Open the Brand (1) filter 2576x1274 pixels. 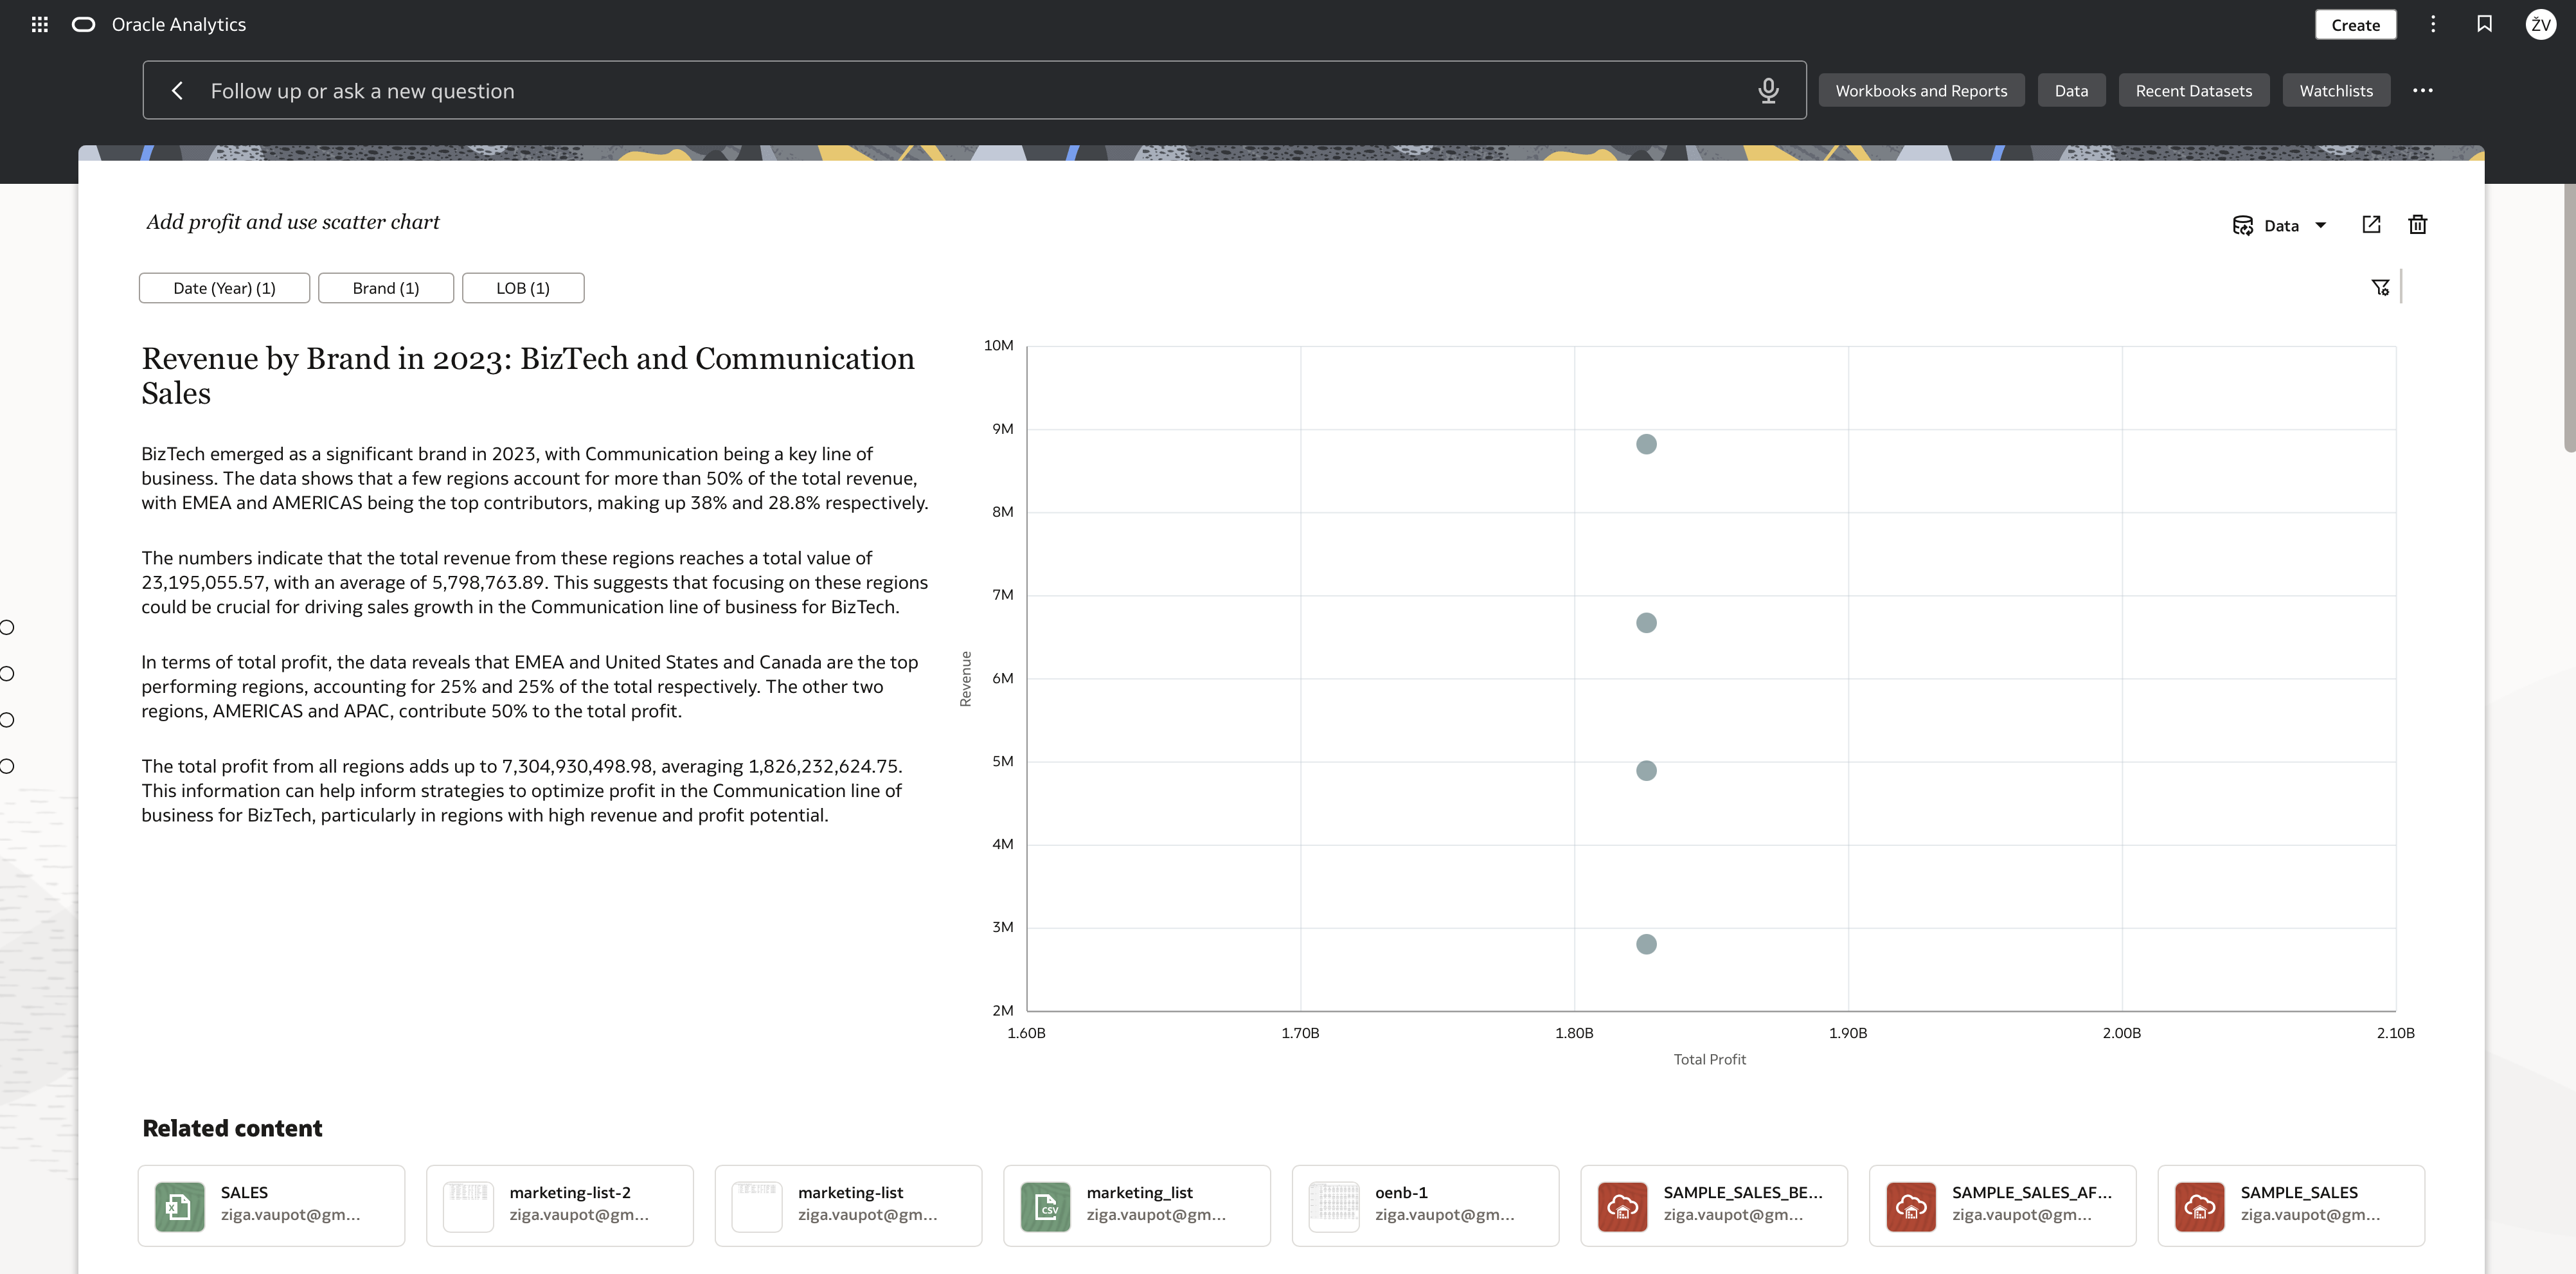[x=386, y=288]
